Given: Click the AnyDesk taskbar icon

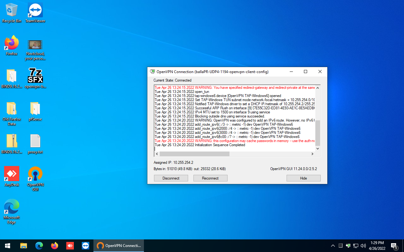Looking at the screenshot, I should pyautogui.click(x=70, y=246).
